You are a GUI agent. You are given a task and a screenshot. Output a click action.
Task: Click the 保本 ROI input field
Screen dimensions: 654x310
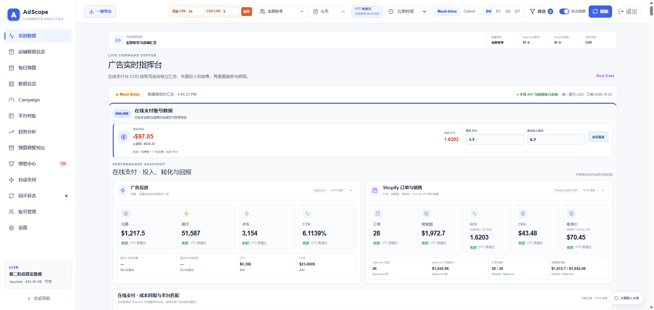pos(495,140)
